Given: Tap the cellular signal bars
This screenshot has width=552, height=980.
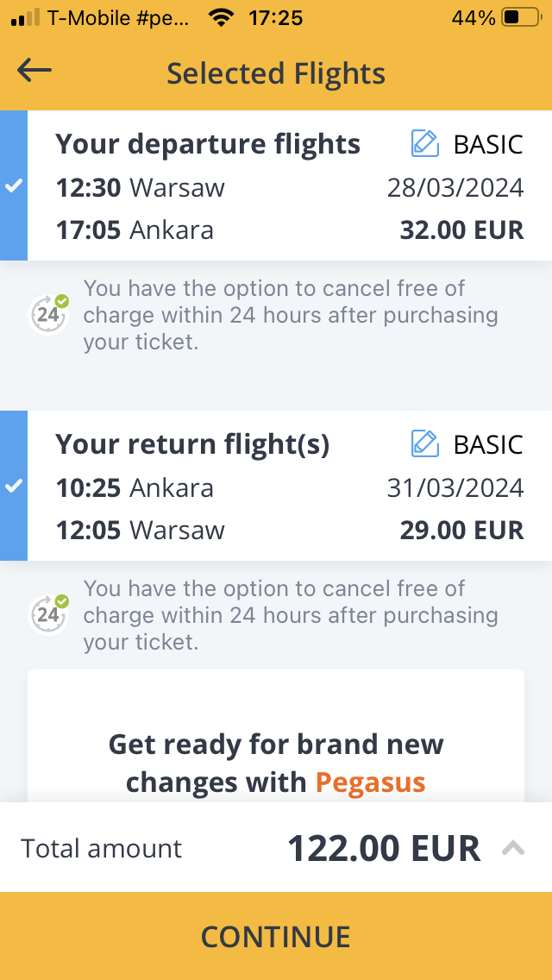Looking at the screenshot, I should click(25, 18).
